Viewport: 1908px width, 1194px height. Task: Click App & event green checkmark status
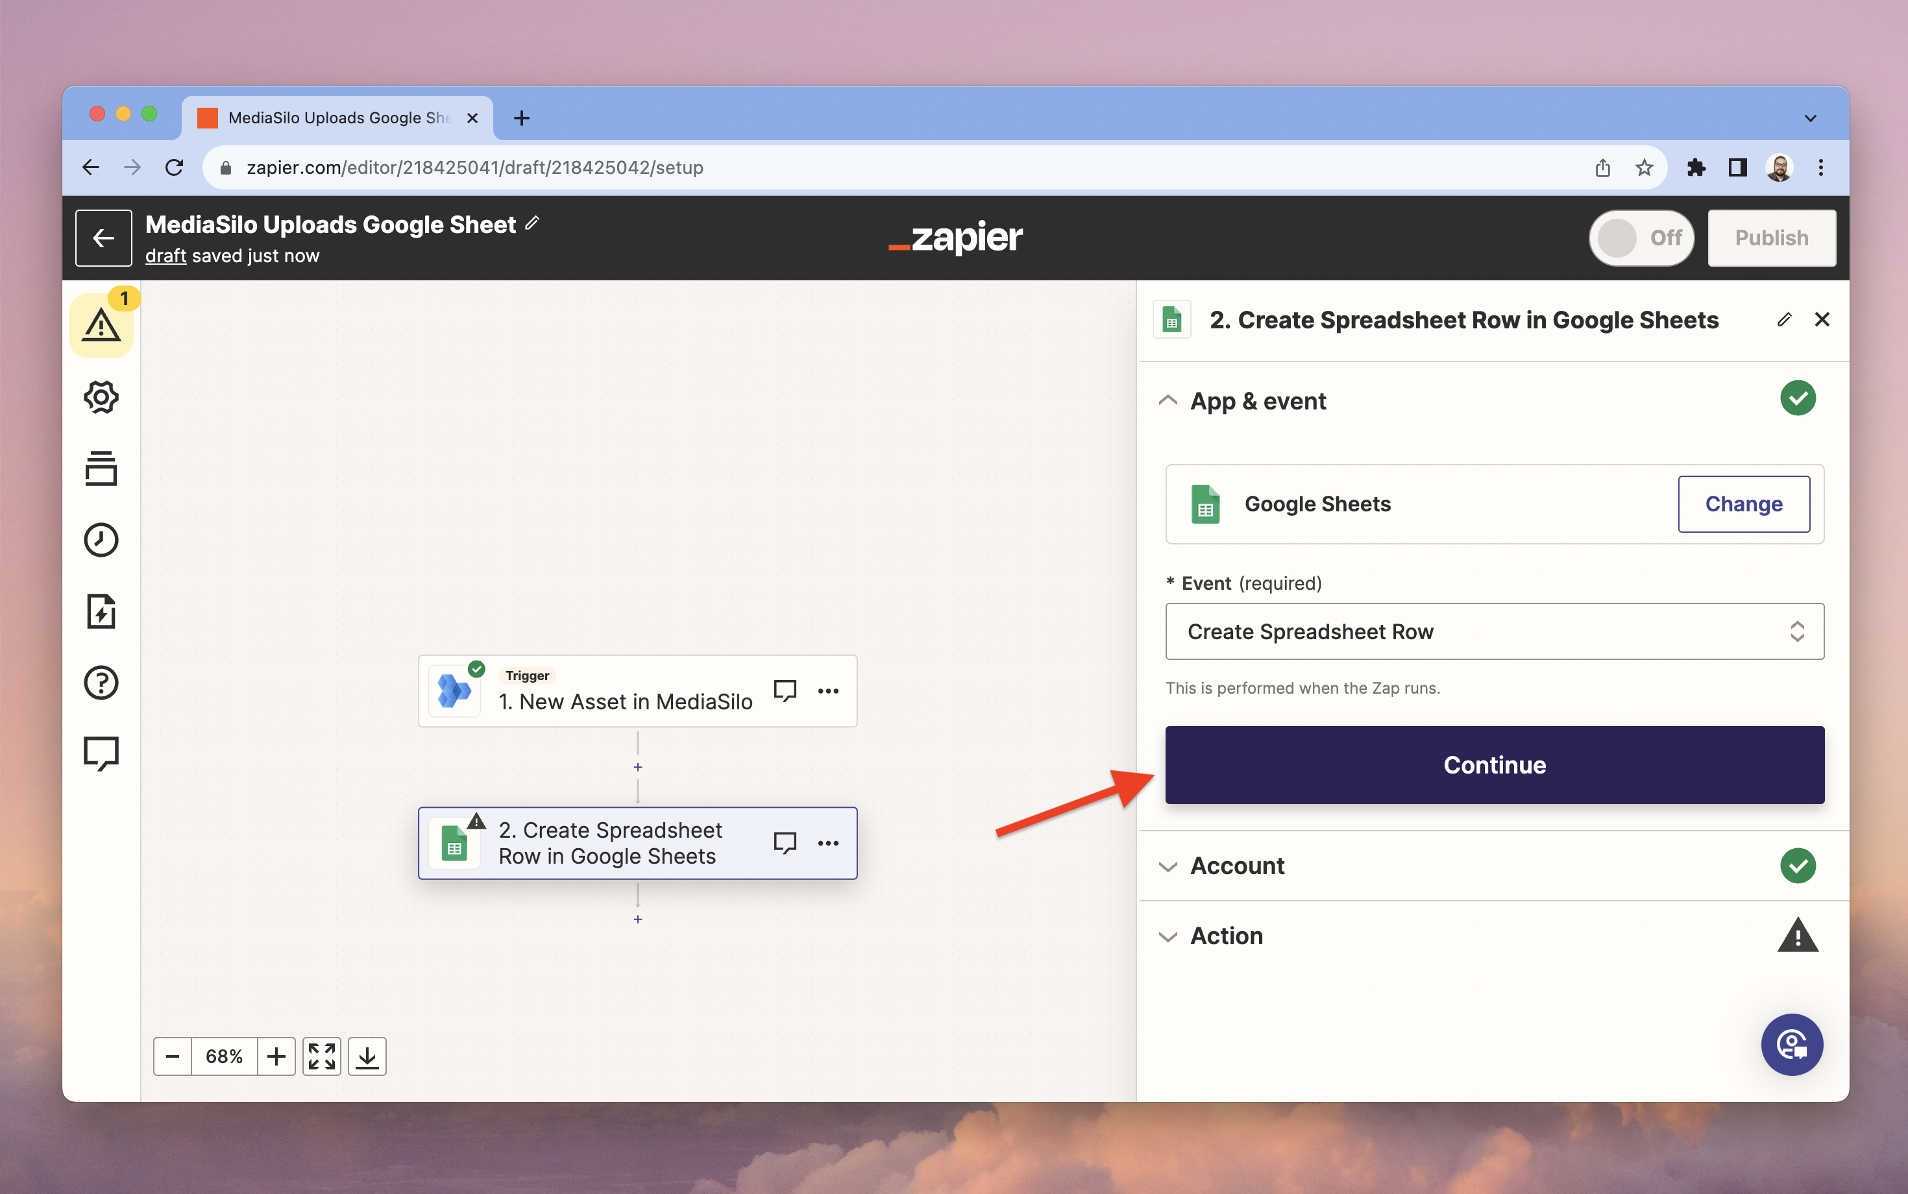click(1798, 398)
